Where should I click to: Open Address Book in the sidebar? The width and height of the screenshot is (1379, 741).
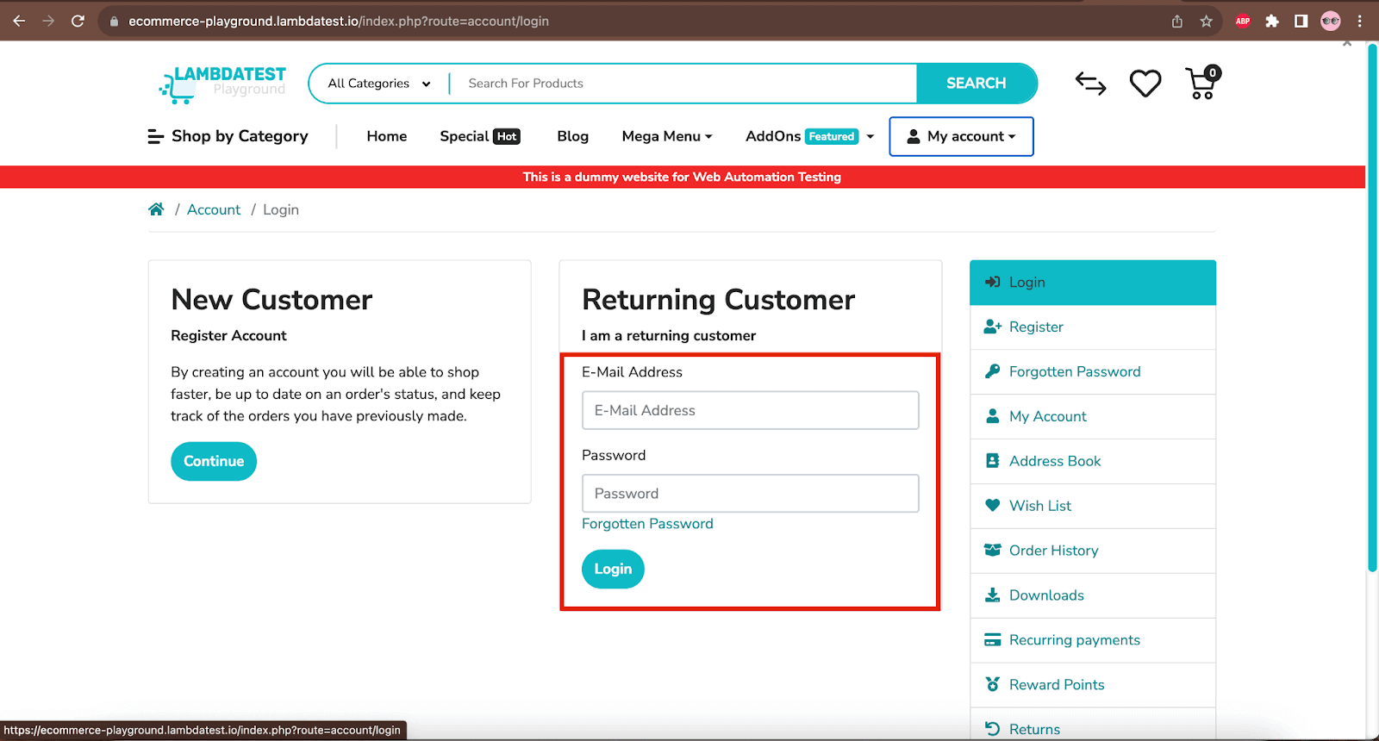click(1093, 462)
